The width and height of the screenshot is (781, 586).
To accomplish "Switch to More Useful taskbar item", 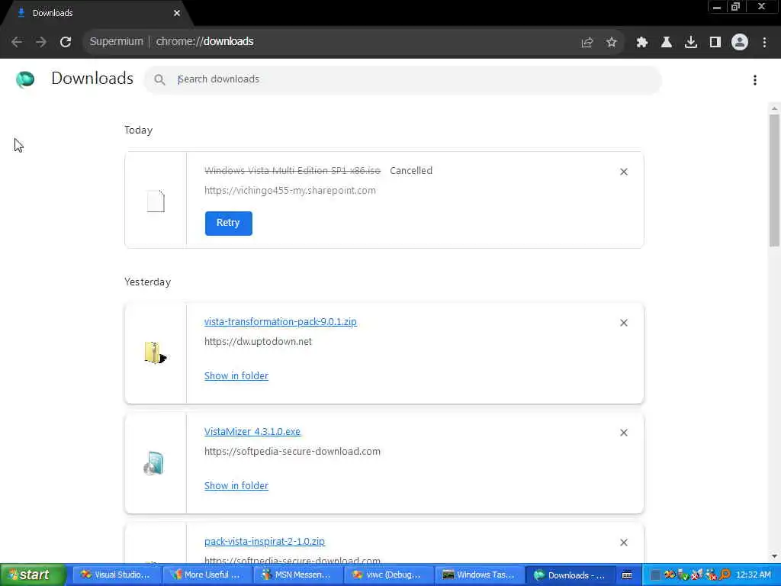I will click(x=207, y=575).
